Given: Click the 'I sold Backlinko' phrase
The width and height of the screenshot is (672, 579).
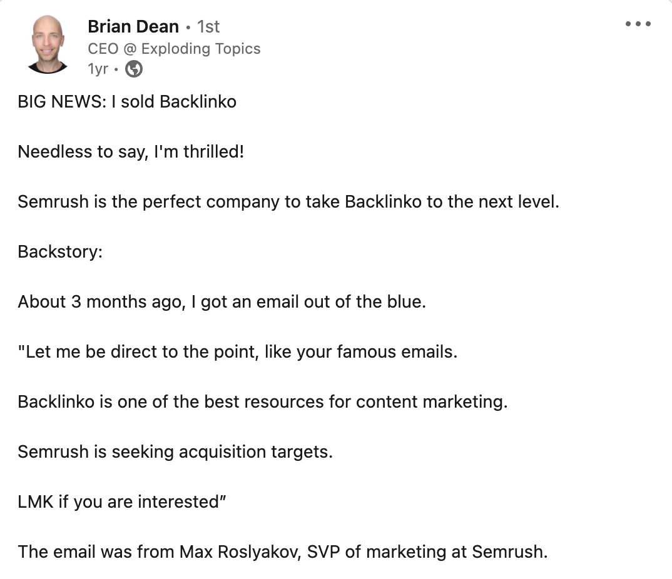Looking at the screenshot, I should point(174,102).
